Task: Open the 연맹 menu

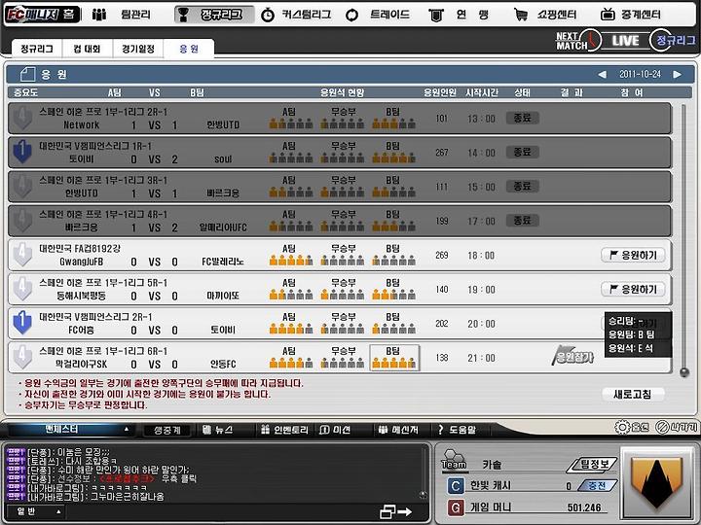Action: pos(472,15)
